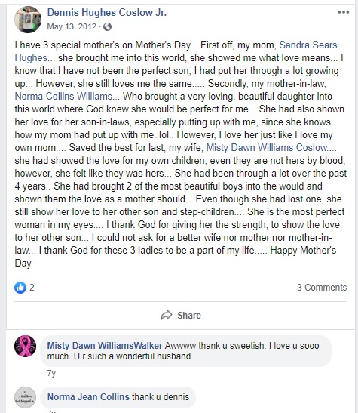Open tagged profile Misty Dawn Williams Coslow

267,148
